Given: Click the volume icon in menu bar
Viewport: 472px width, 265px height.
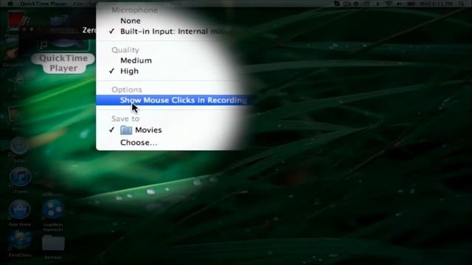Looking at the screenshot, I should (x=400, y=4).
